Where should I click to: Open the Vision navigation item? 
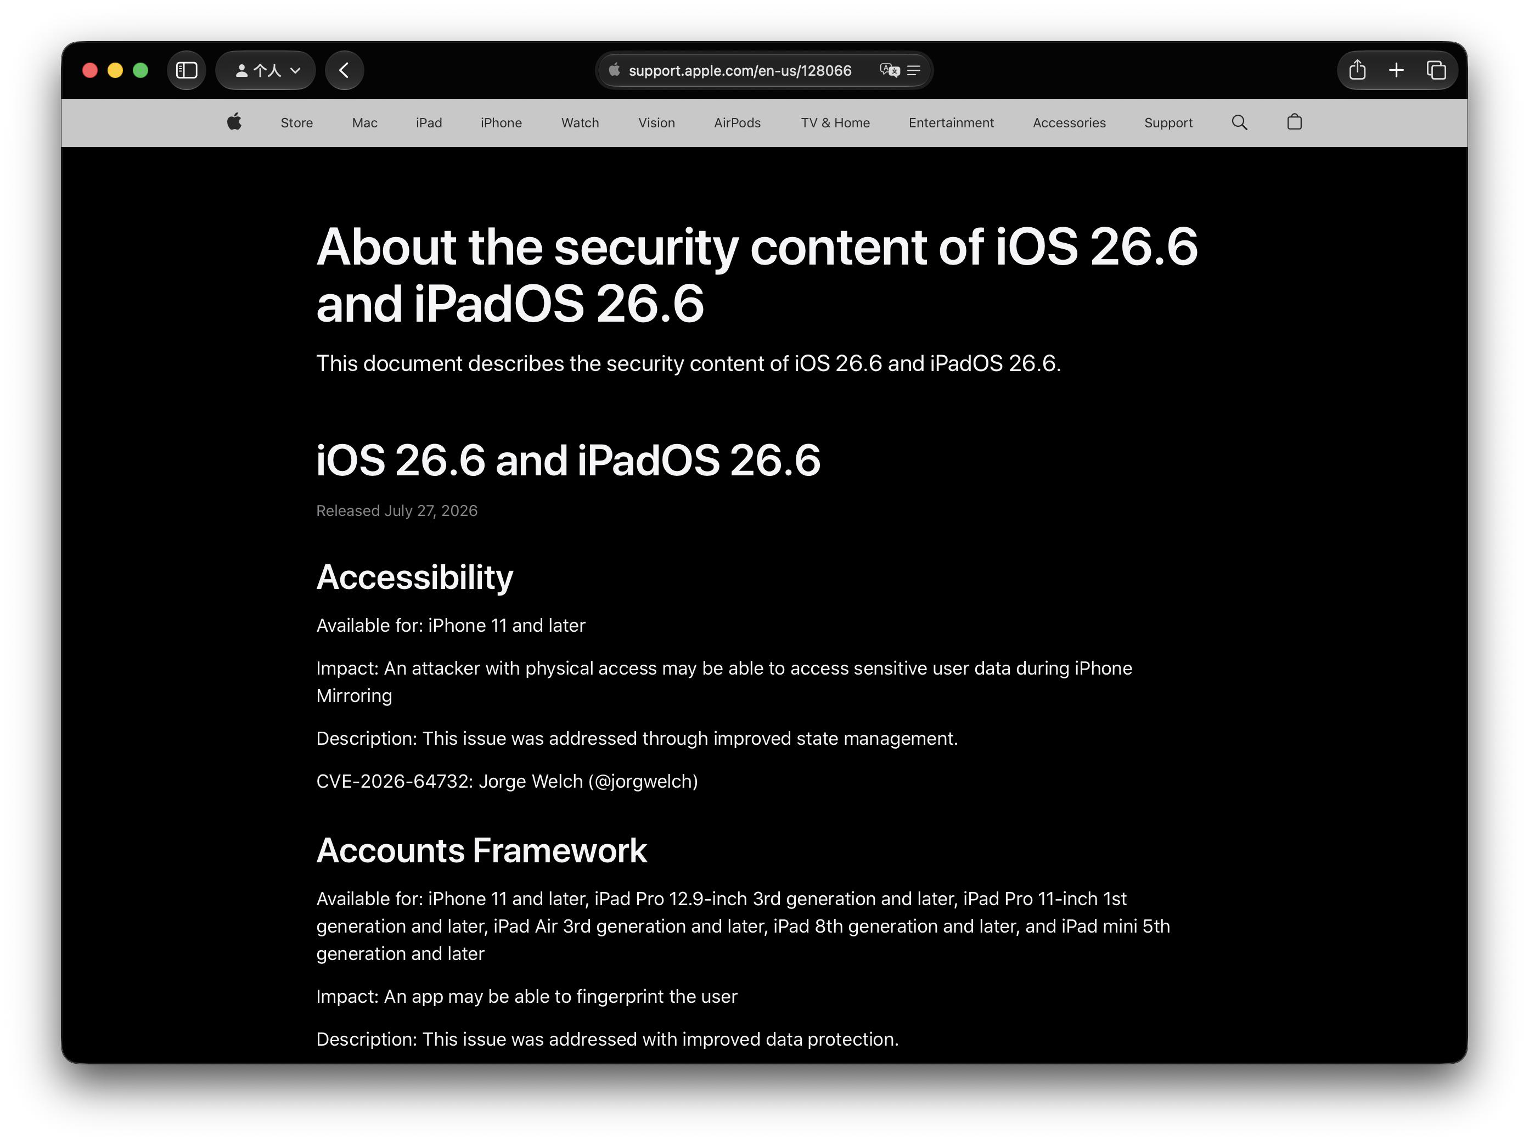(x=656, y=123)
